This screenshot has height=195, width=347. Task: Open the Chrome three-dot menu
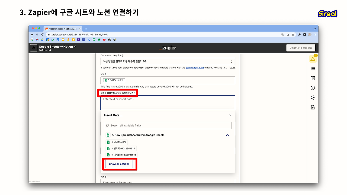(x=315, y=35)
